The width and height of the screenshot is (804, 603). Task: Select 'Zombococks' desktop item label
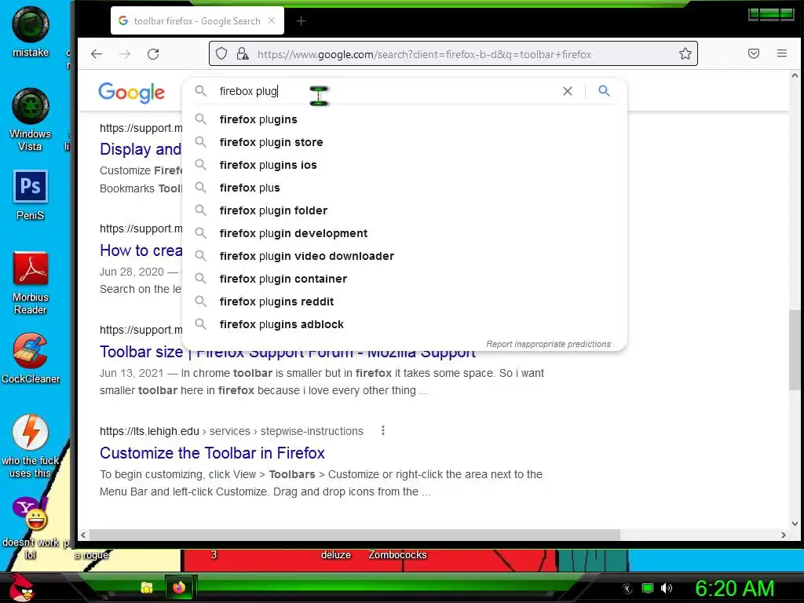(x=397, y=555)
